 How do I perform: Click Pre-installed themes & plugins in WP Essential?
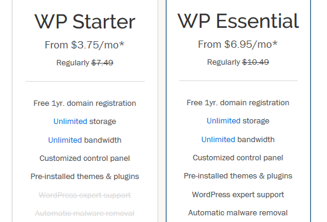point(238,176)
